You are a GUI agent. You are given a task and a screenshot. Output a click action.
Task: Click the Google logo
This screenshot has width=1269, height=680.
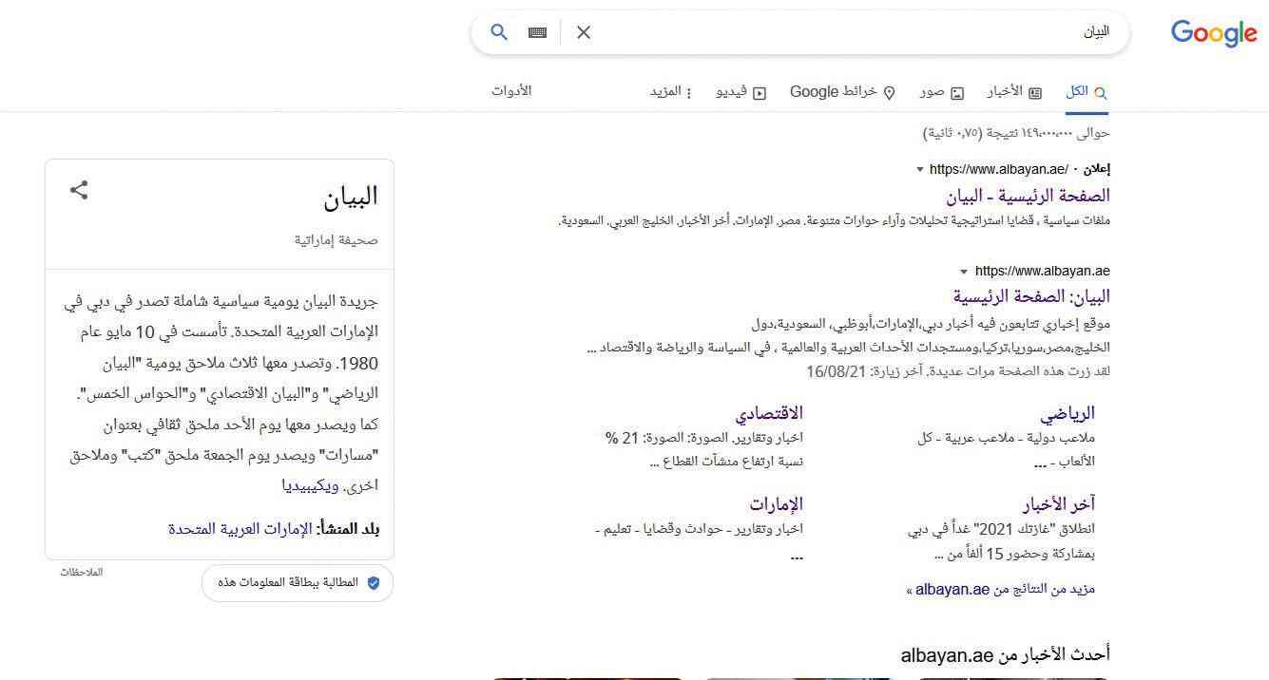pyautogui.click(x=1213, y=33)
